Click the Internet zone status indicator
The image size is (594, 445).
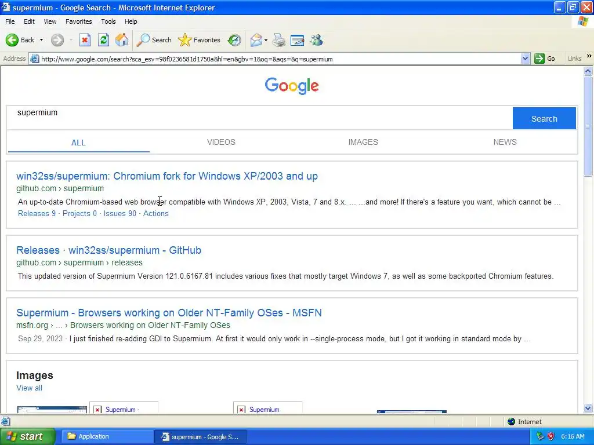(524, 422)
